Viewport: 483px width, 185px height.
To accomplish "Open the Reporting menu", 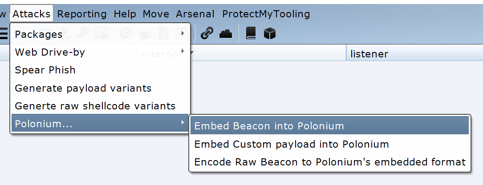I will 82,14.
